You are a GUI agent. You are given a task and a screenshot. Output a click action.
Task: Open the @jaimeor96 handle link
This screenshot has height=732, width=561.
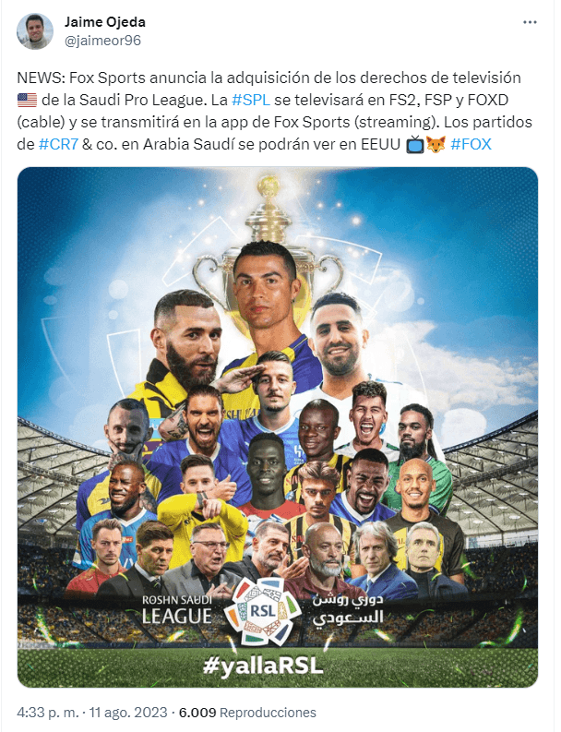pos(102,41)
